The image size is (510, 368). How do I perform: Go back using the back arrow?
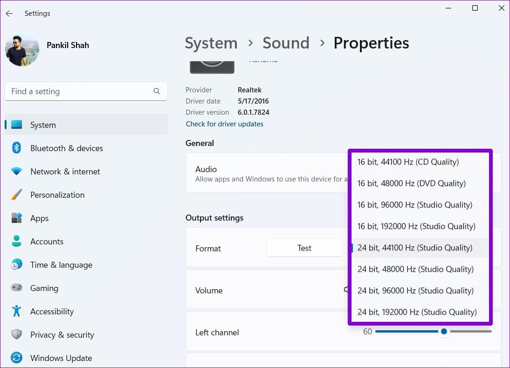[9, 14]
